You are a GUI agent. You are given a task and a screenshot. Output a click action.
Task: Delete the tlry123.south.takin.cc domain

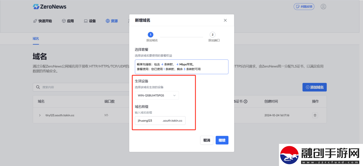(315, 115)
